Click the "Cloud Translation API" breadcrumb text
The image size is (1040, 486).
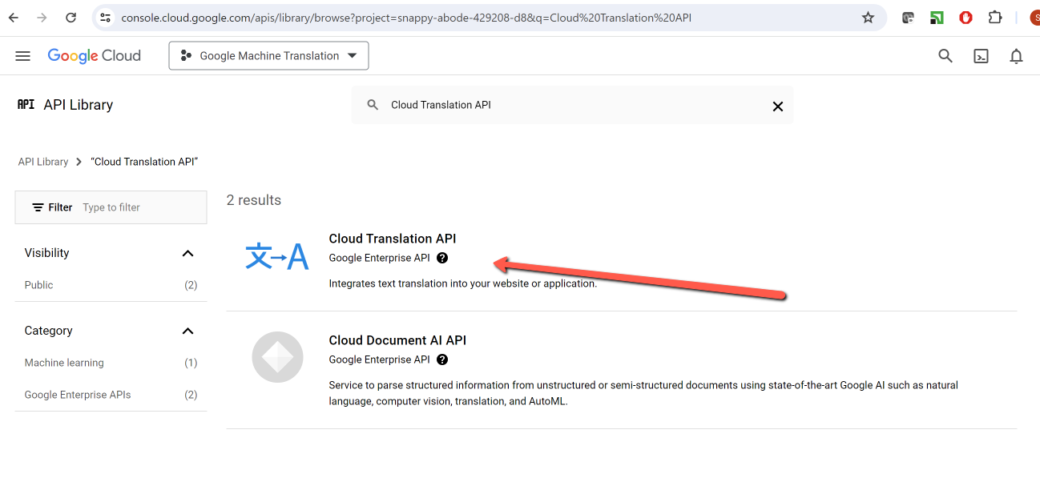point(144,162)
